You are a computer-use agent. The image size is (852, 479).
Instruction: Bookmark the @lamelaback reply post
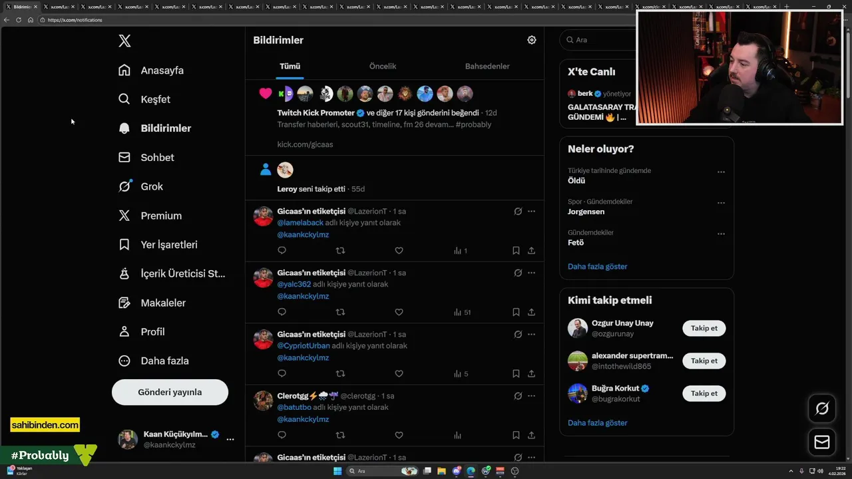pos(516,251)
